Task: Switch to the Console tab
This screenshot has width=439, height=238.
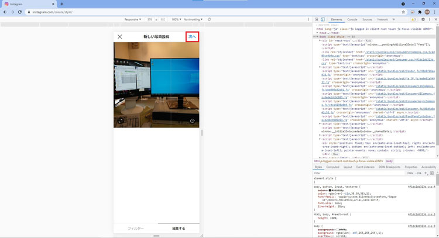Action: (352, 19)
